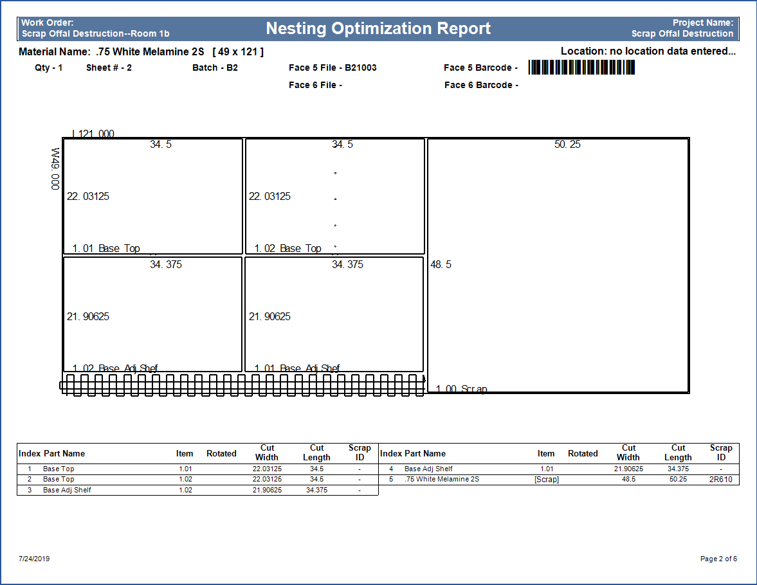The height and width of the screenshot is (585, 757).
Task: Click the Project Name label in the header
Action: click(x=702, y=23)
